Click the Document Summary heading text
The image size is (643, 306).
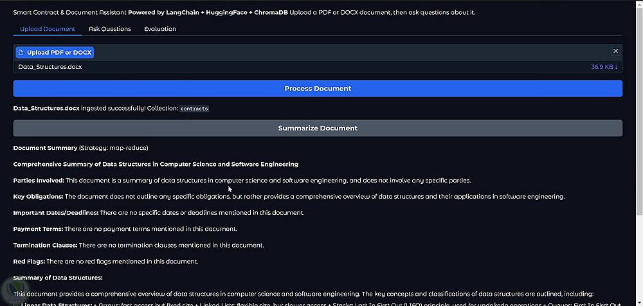pyautogui.click(x=45, y=148)
